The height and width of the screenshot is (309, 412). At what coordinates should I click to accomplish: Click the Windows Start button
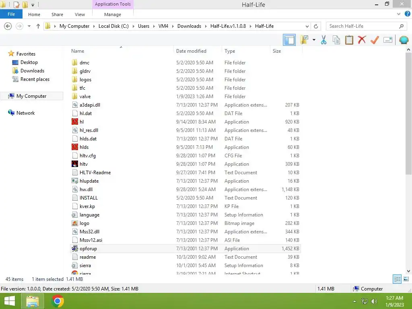tap(10, 301)
